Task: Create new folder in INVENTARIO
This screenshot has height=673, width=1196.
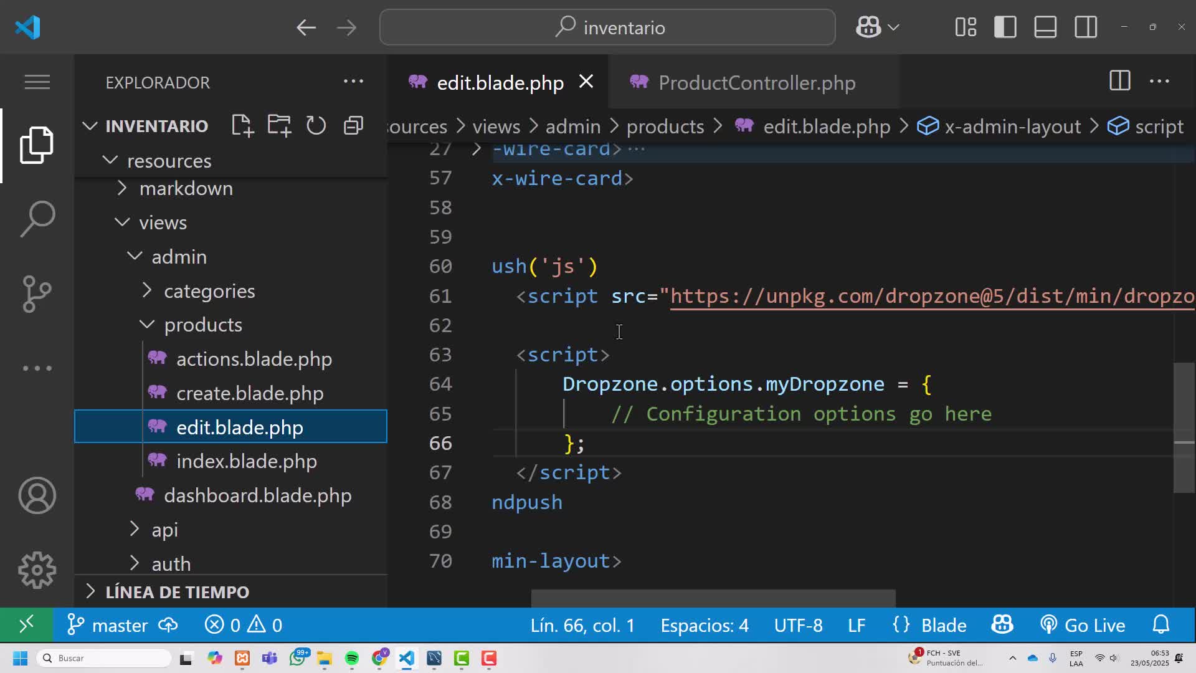Action: tap(279, 125)
